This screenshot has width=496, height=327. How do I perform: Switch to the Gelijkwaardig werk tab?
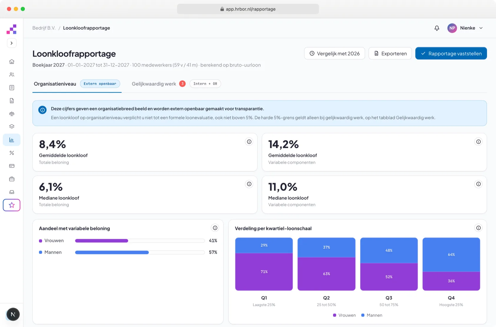tap(154, 84)
